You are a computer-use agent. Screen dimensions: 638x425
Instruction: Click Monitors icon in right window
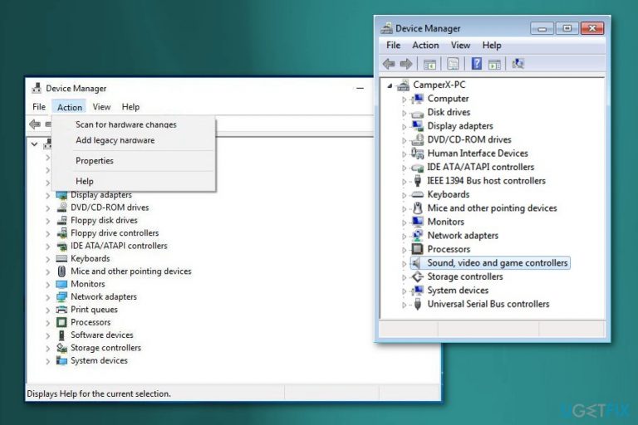pos(418,222)
